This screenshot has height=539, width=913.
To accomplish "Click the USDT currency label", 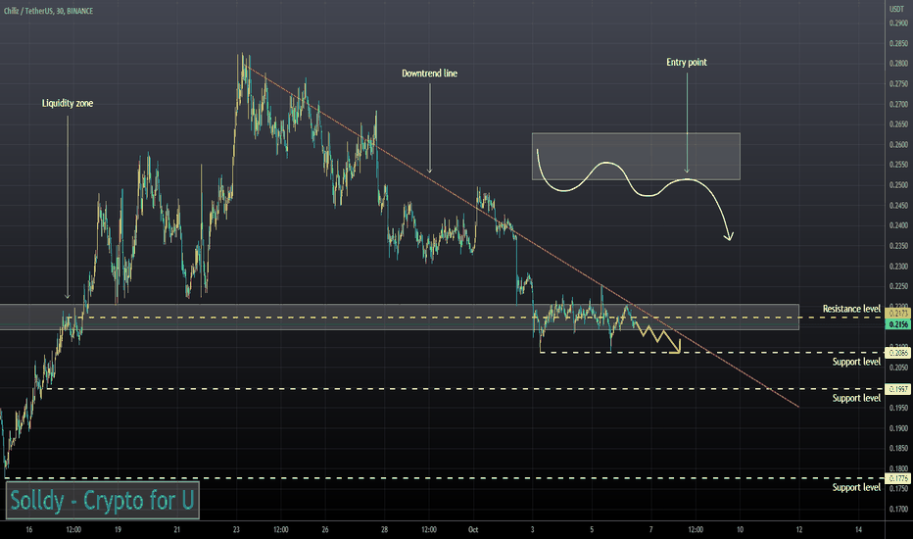I will click(896, 10).
